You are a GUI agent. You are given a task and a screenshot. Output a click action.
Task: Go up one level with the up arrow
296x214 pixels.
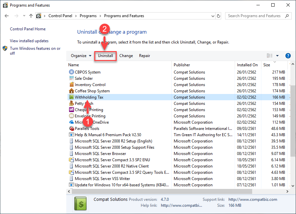tap(31, 16)
